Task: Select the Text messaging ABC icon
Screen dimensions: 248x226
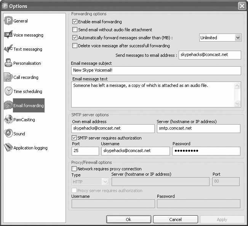Action: 8,49
